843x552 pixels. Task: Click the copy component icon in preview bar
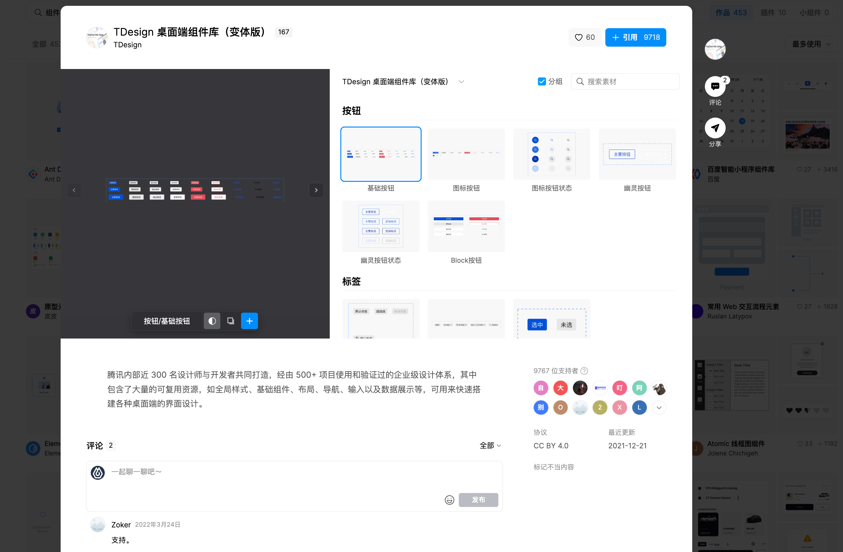click(231, 321)
